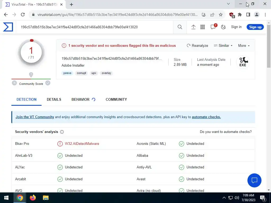Expand the Similar dropdown
The height and width of the screenshot is (203, 271).
[x=223, y=45]
